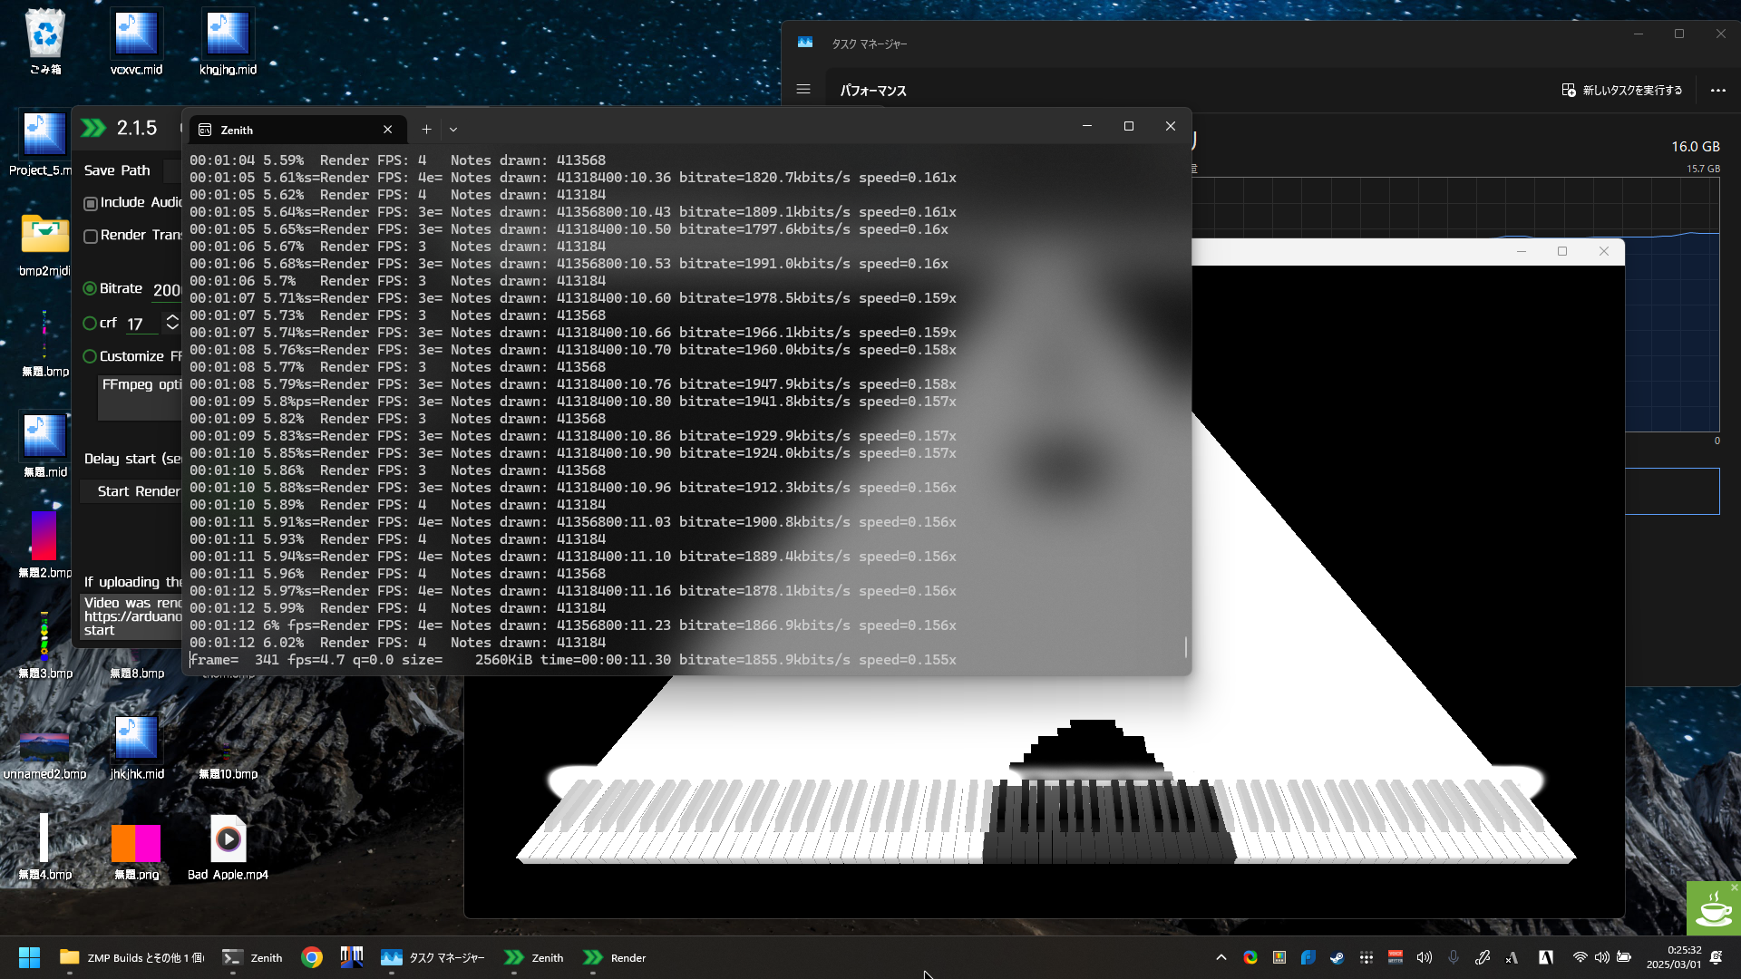Toggle the Include Audio checkbox
Screen dimensions: 1741x979
point(91,203)
